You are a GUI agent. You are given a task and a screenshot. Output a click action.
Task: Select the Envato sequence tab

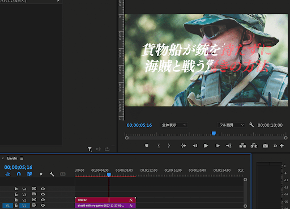coord(12,158)
